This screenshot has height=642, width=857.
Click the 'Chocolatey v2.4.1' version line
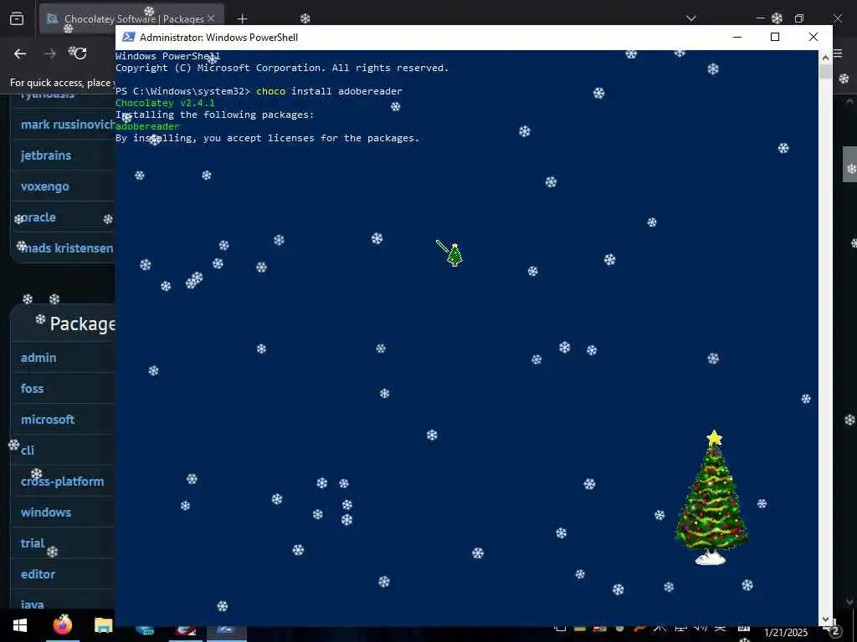[x=165, y=103]
